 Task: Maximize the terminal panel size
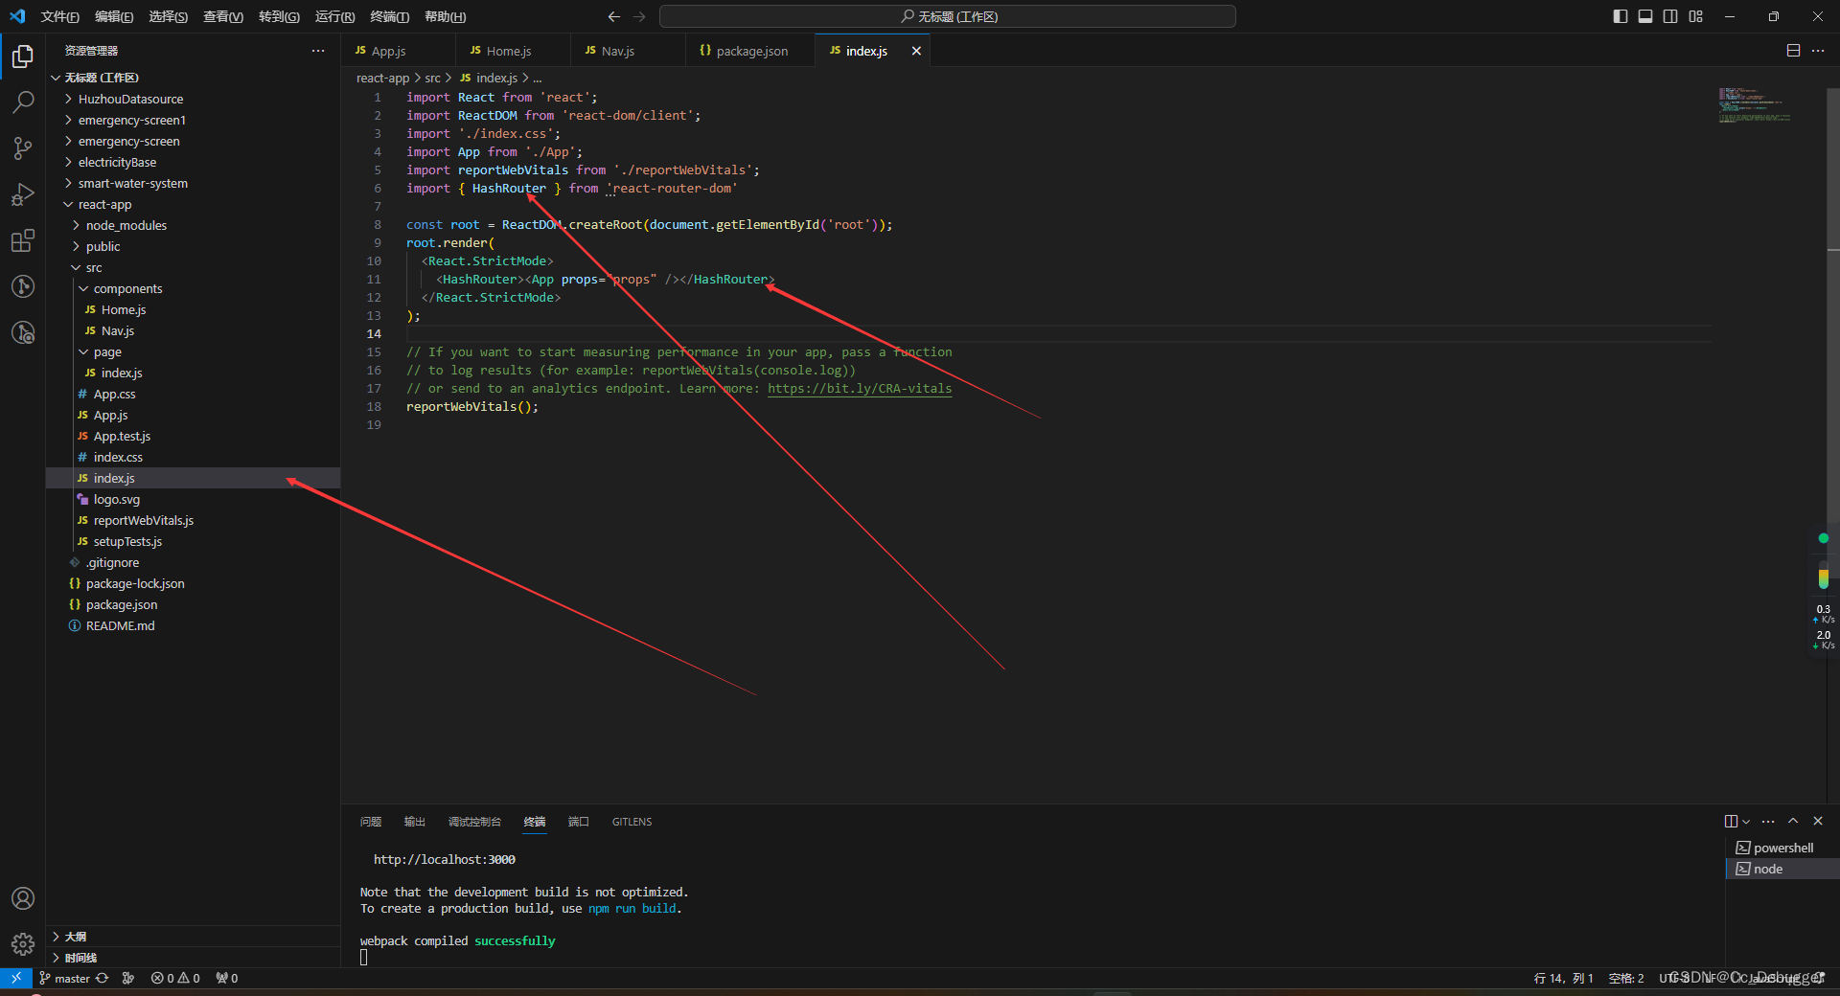pos(1793,821)
